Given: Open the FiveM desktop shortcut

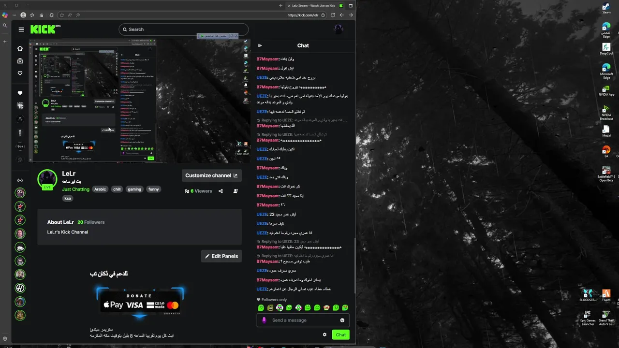Looking at the screenshot, I should point(606,296).
